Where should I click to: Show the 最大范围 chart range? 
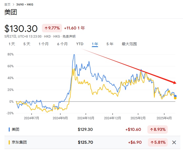(129, 44)
